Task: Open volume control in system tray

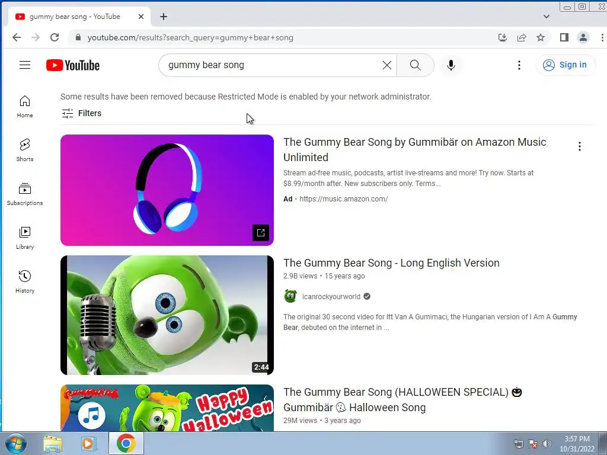Action: (x=547, y=444)
